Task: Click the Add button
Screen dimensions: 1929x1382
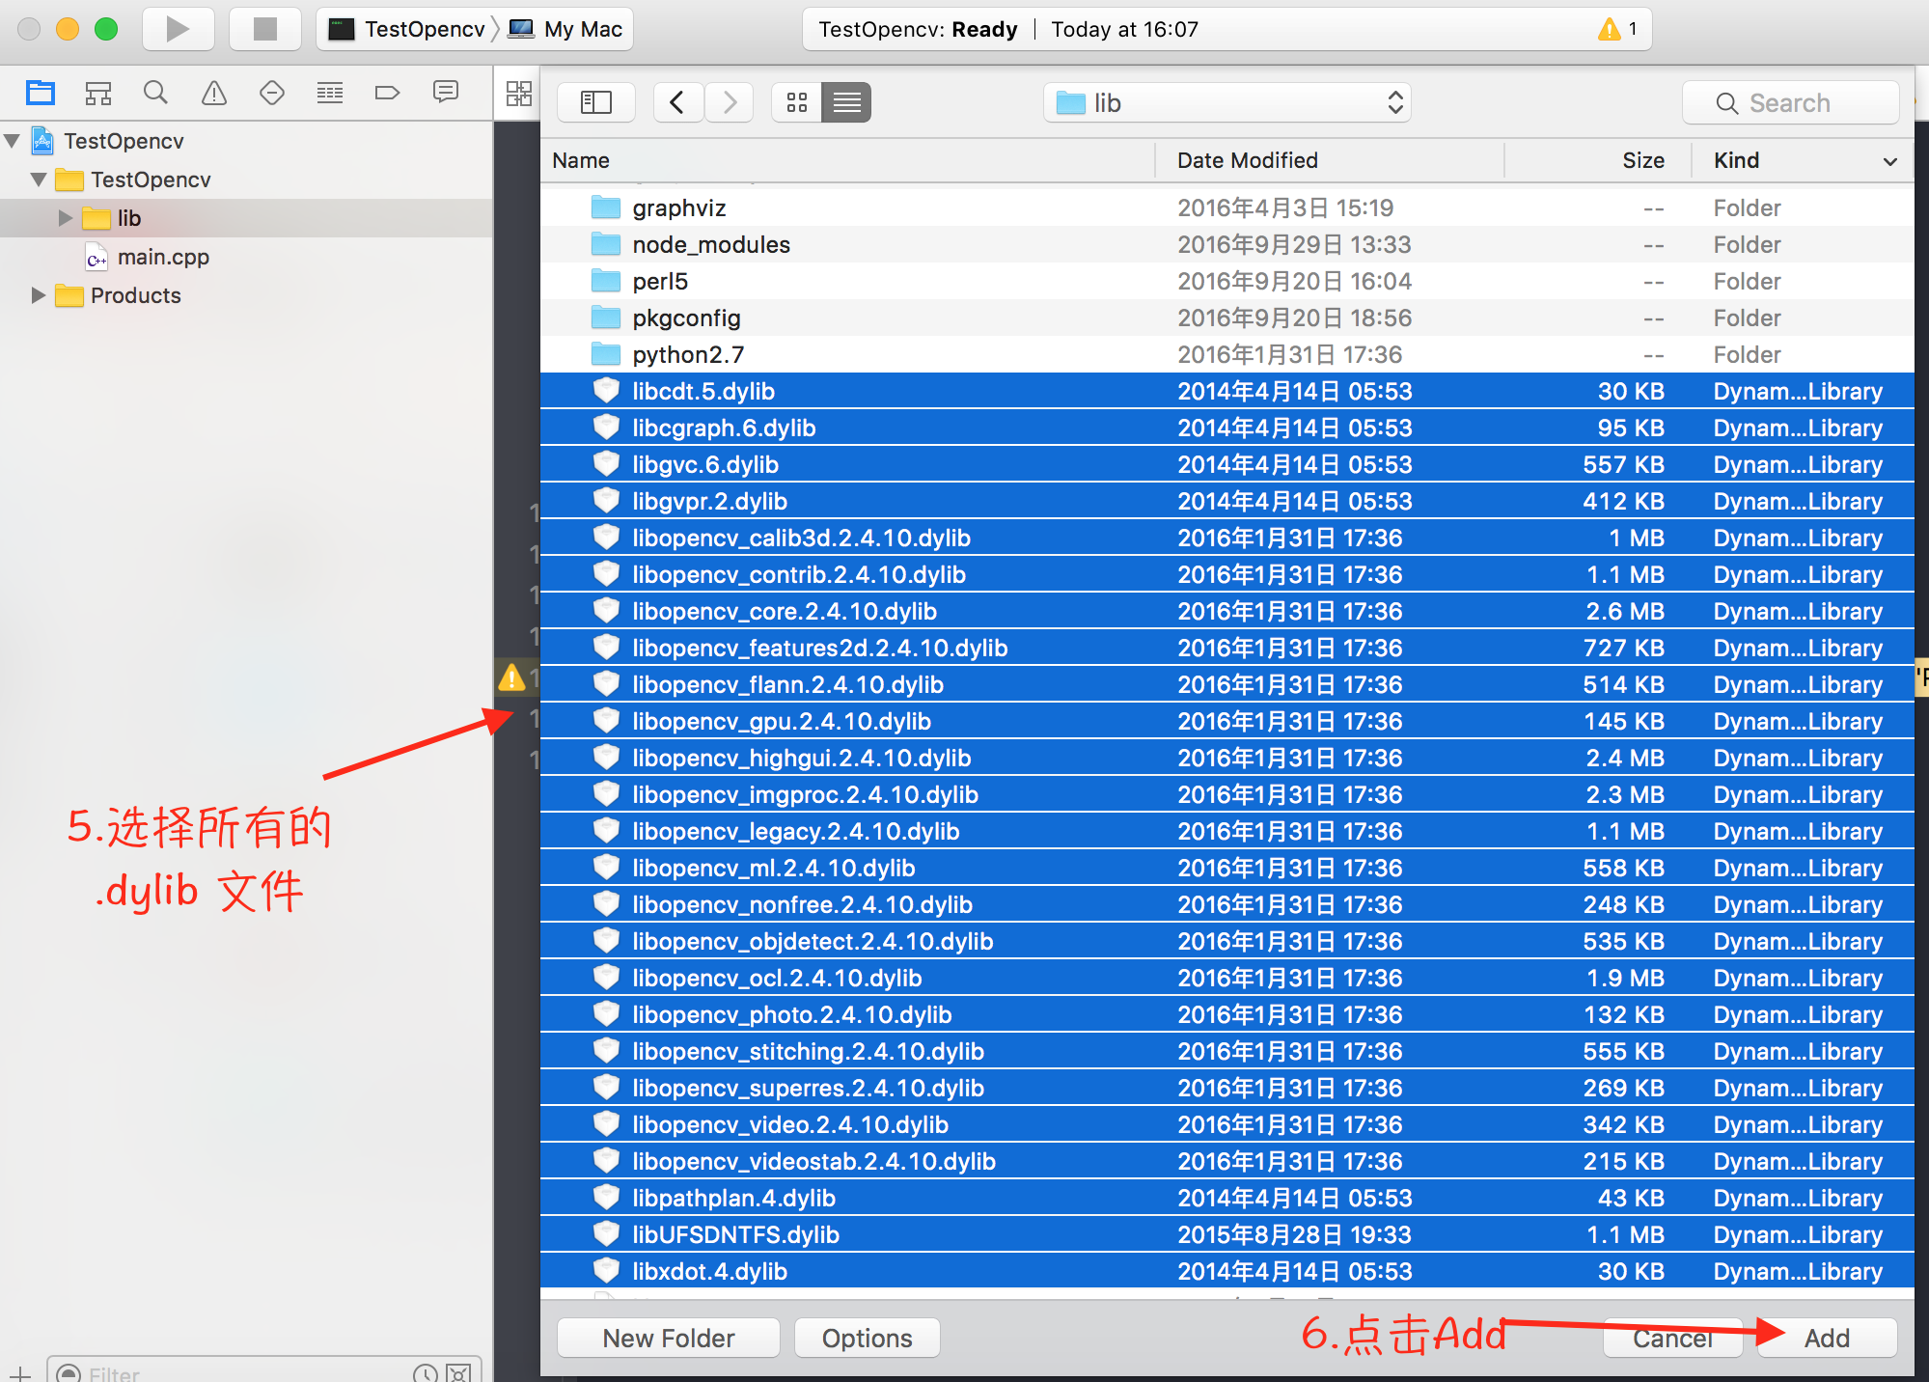Action: tap(1826, 1339)
